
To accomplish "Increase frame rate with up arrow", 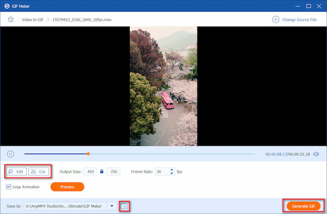I will pyautogui.click(x=172, y=169).
